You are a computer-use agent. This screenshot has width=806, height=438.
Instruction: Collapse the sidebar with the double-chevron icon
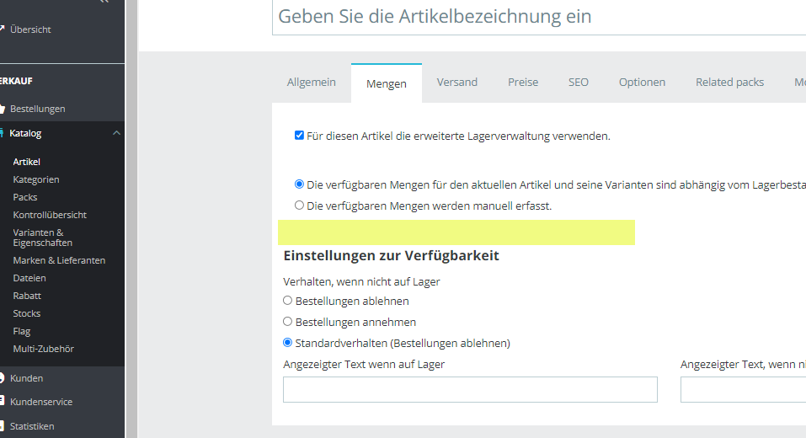coord(104,2)
